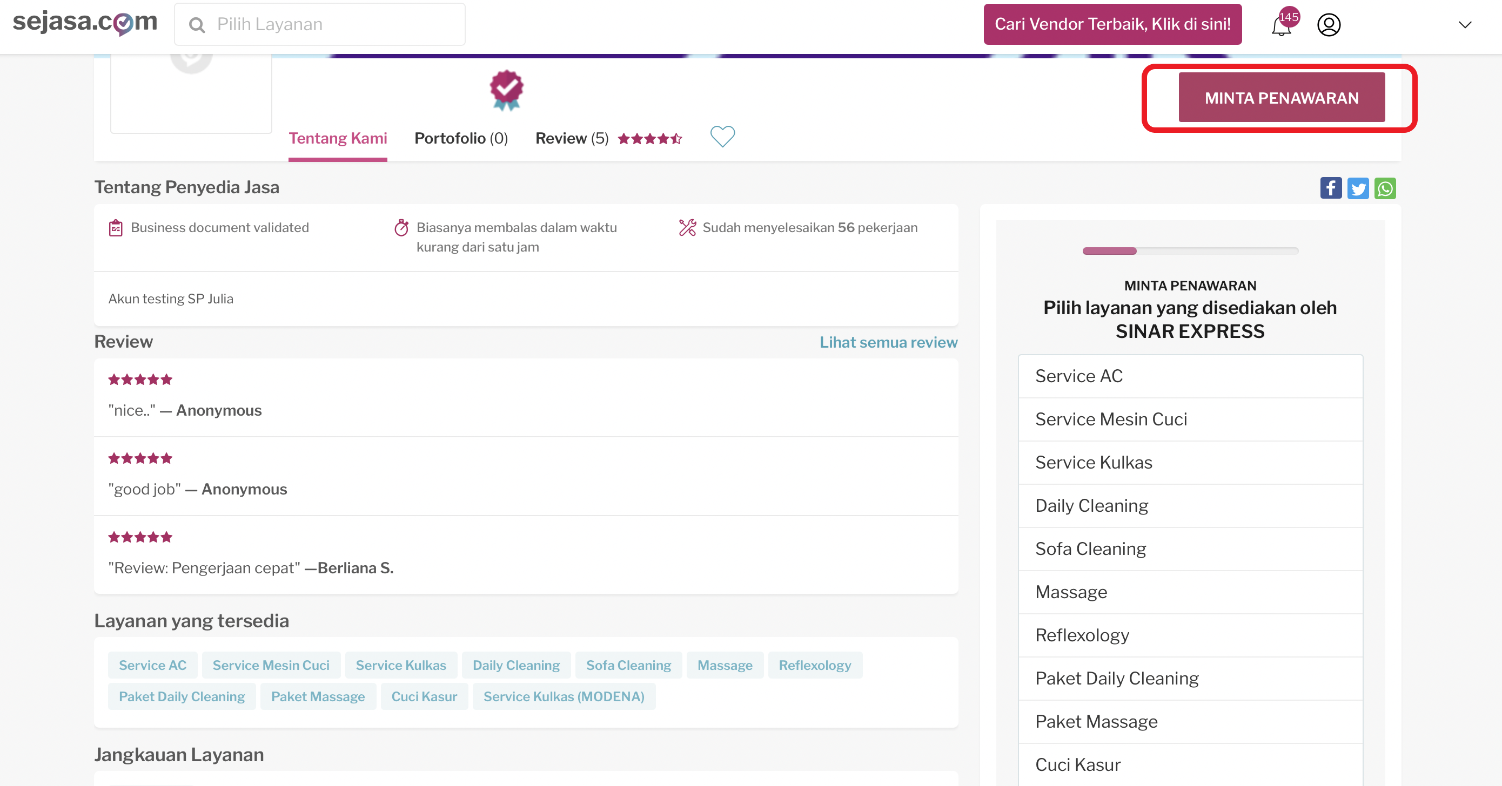Share on Facebook icon
This screenshot has width=1502, height=786.
1331,188
